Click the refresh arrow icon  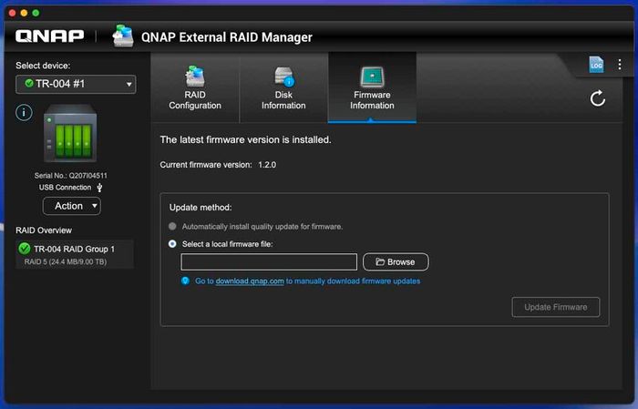click(x=598, y=98)
